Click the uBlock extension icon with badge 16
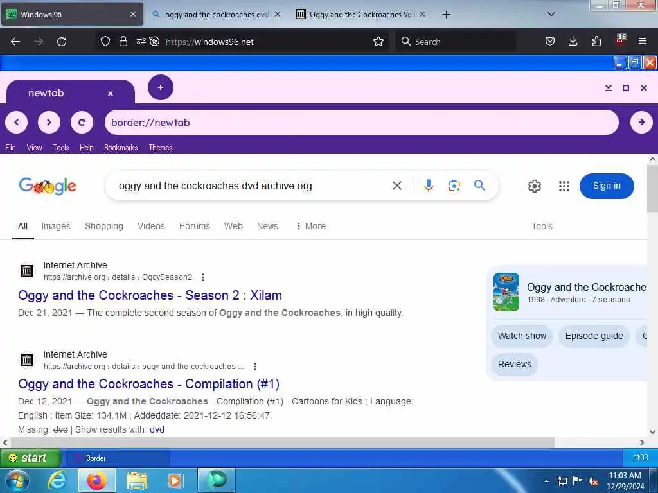 620,40
